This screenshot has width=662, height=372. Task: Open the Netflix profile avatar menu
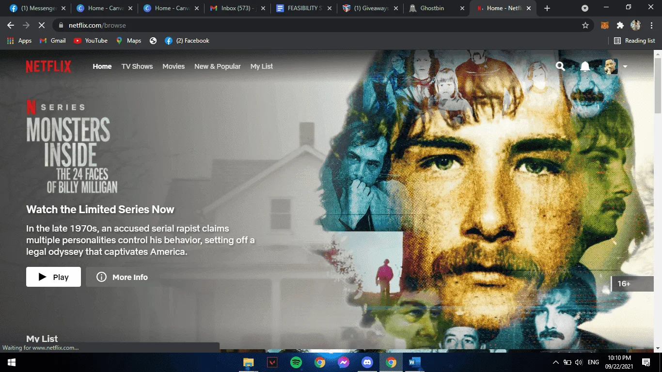pyautogui.click(x=611, y=66)
